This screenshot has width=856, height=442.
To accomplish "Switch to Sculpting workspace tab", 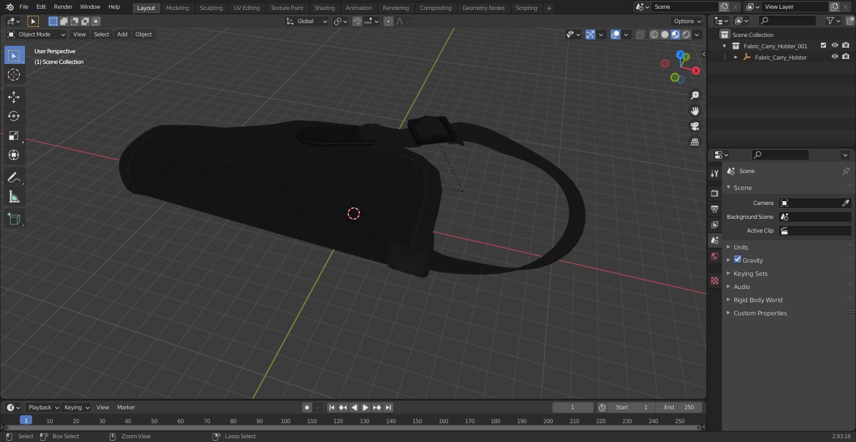I will pyautogui.click(x=211, y=8).
